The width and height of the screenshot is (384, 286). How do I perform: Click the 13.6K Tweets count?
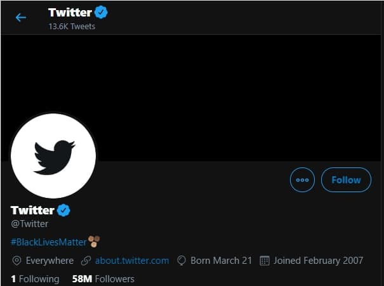click(72, 27)
